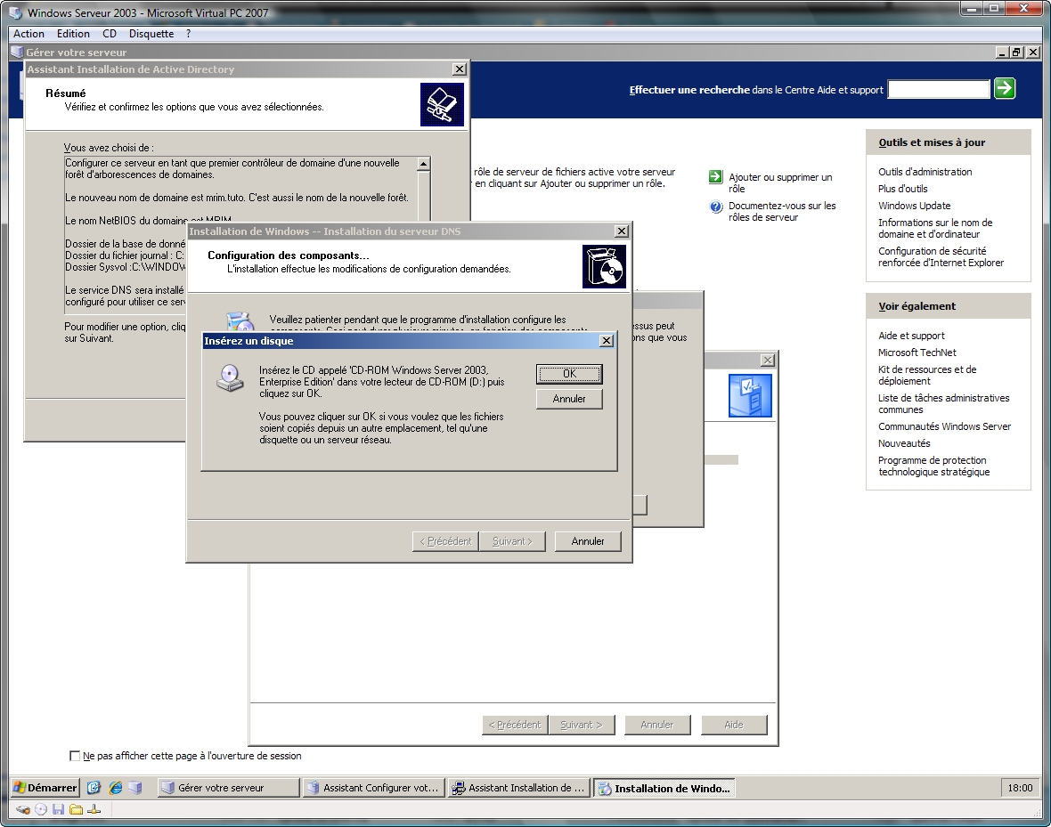Click the checklist icon in the Configurer votre serveur wizard
Screen dimensions: 1051x827
[x=750, y=395]
